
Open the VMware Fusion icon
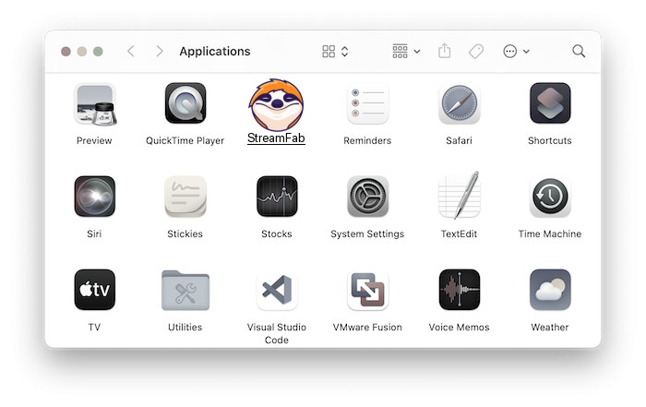(x=367, y=290)
